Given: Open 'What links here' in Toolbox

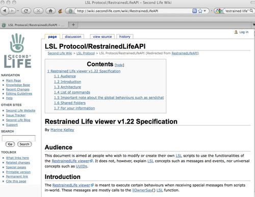Looking at the screenshot, I should tap(17, 158).
